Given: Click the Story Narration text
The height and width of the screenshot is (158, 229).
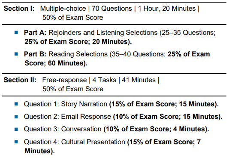Looking at the screenshot, I should (84, 104).
